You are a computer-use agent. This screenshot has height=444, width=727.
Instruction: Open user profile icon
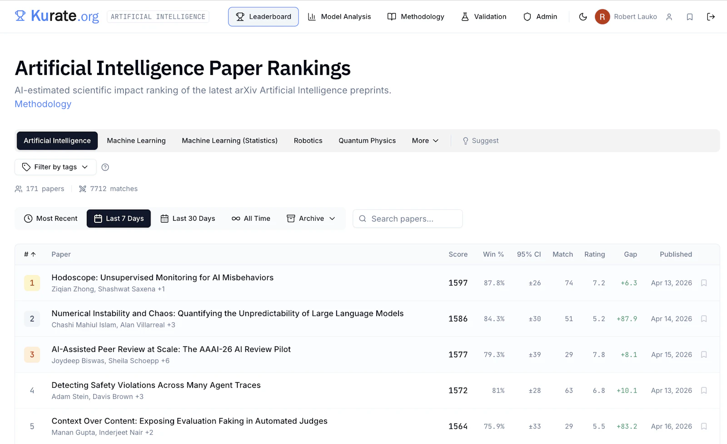click(669, 17)
